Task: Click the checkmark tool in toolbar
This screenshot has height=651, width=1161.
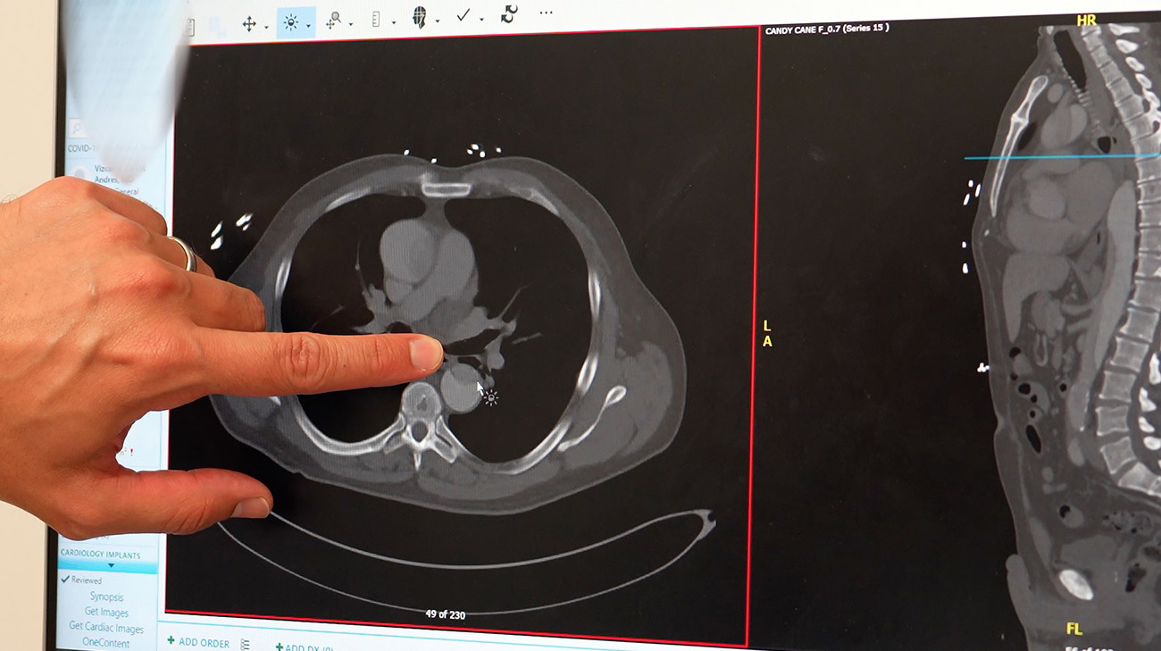Action: click(463, 16)
